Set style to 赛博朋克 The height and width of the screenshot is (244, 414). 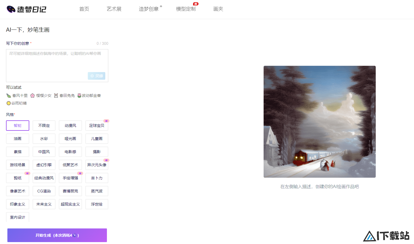[70, 191]
